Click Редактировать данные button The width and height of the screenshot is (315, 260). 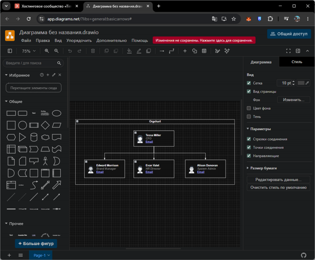click(x=278, y=180)
